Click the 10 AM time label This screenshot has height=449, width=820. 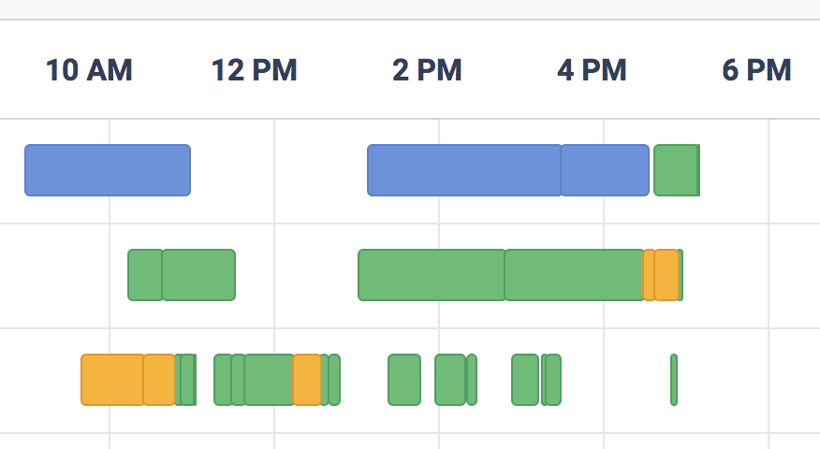click(x=89, y=70)
